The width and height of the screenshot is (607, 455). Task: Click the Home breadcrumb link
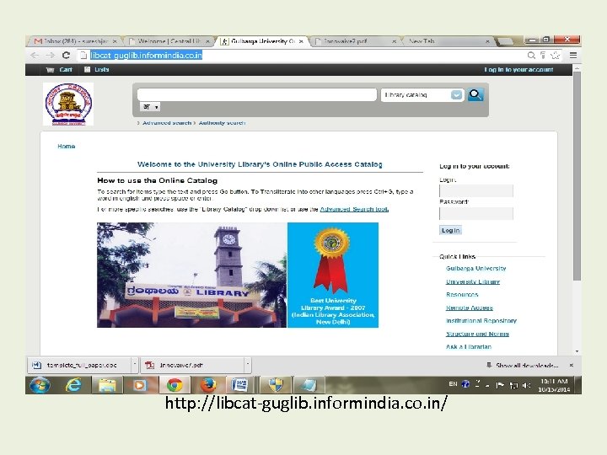coord(67,147)
